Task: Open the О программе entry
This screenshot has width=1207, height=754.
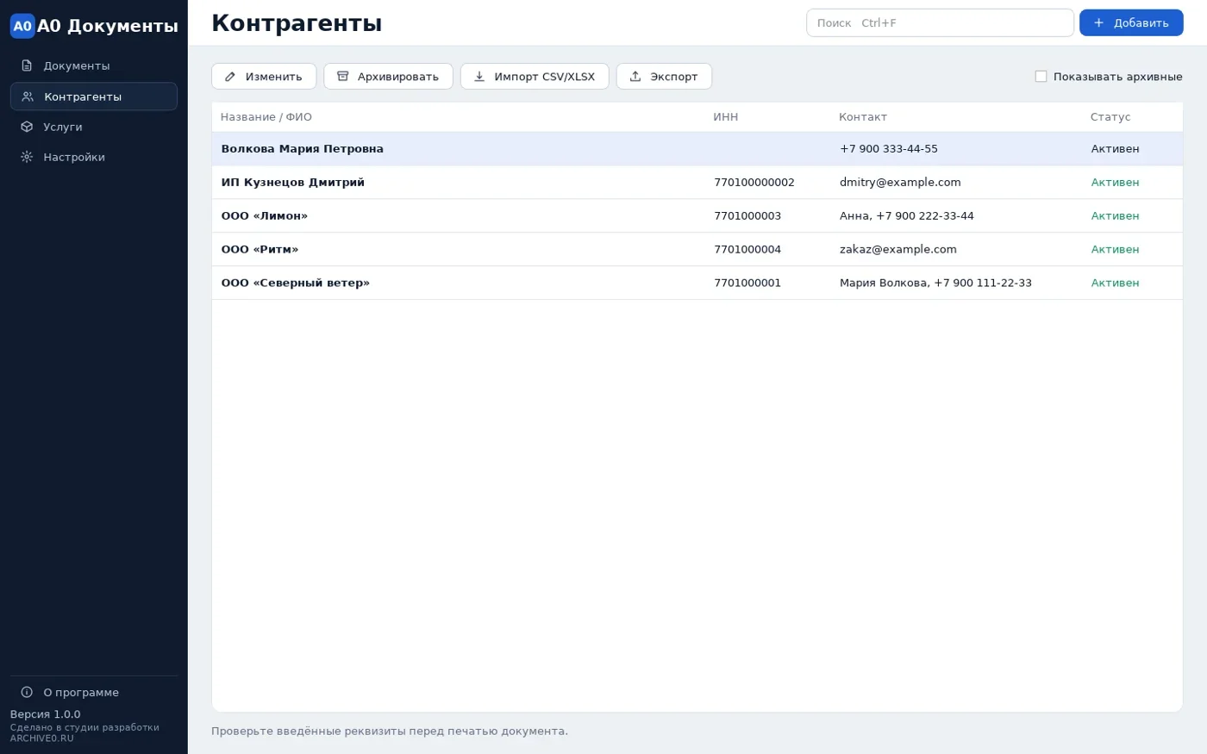Action: (94, 692)
